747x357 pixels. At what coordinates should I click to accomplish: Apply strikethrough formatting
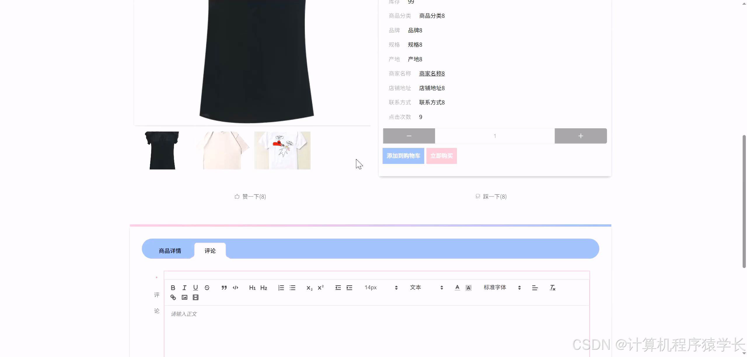[207, 288]
